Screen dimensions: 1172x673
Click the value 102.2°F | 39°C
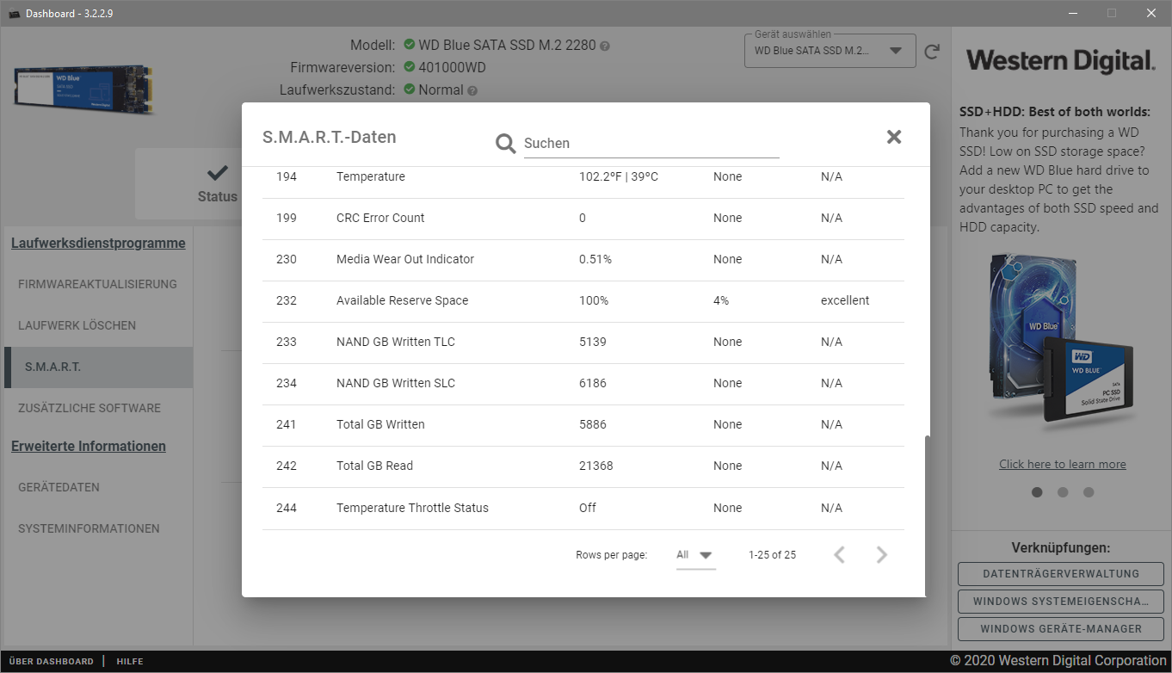point(619,176)
